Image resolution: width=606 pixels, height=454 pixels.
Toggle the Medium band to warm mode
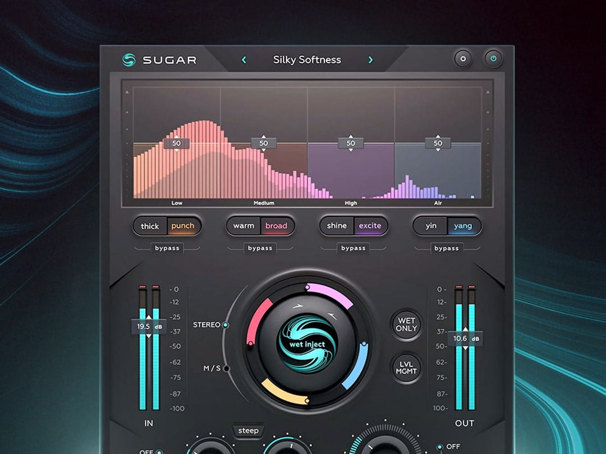pos(242,226)
